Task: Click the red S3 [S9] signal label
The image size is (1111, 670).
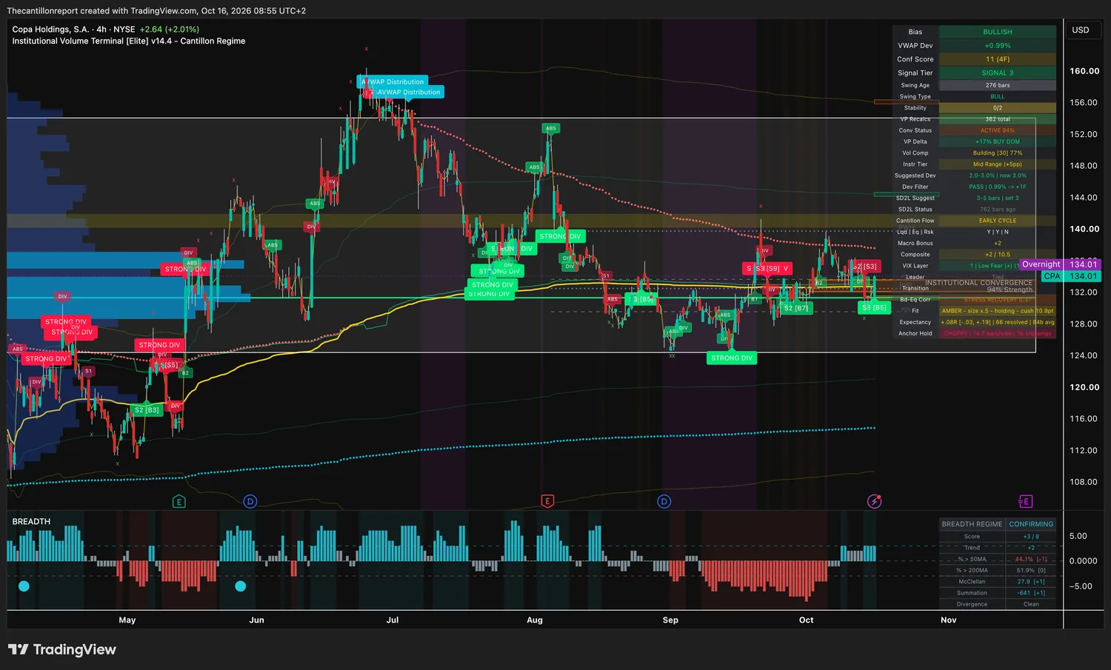Action: pyautogui.click(x=767, y=268)
